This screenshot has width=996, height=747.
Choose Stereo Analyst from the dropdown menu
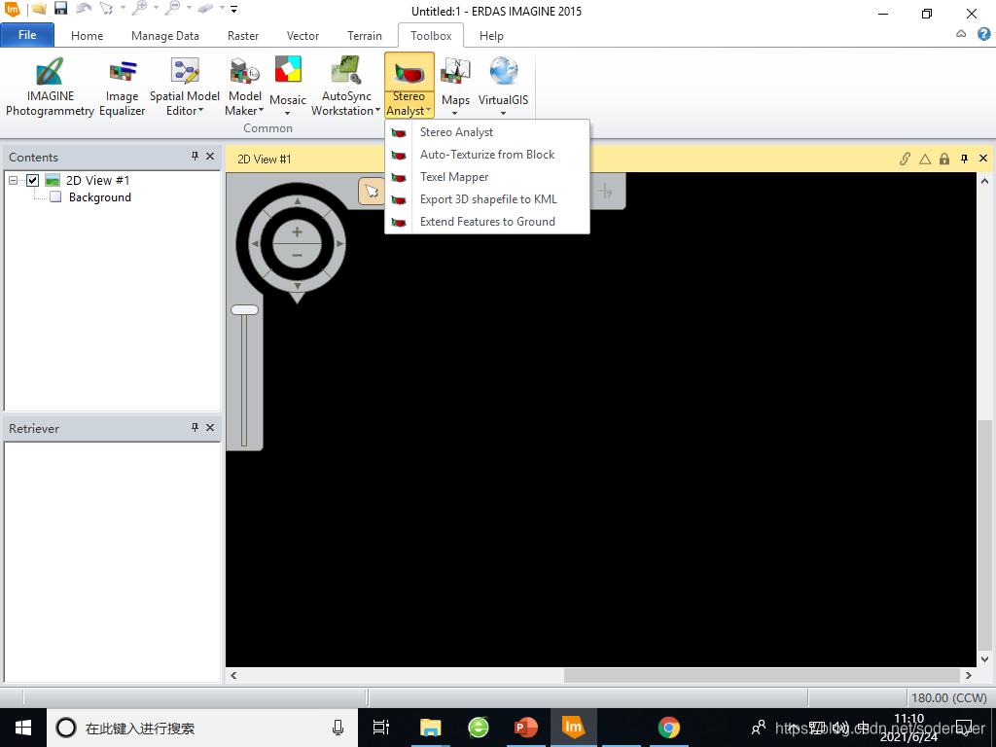pos(487,132)
